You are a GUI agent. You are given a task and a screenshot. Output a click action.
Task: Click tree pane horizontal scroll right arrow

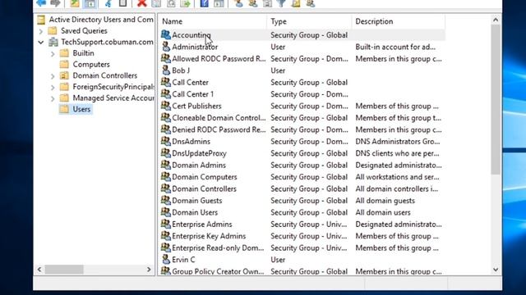tap(149, 270)
